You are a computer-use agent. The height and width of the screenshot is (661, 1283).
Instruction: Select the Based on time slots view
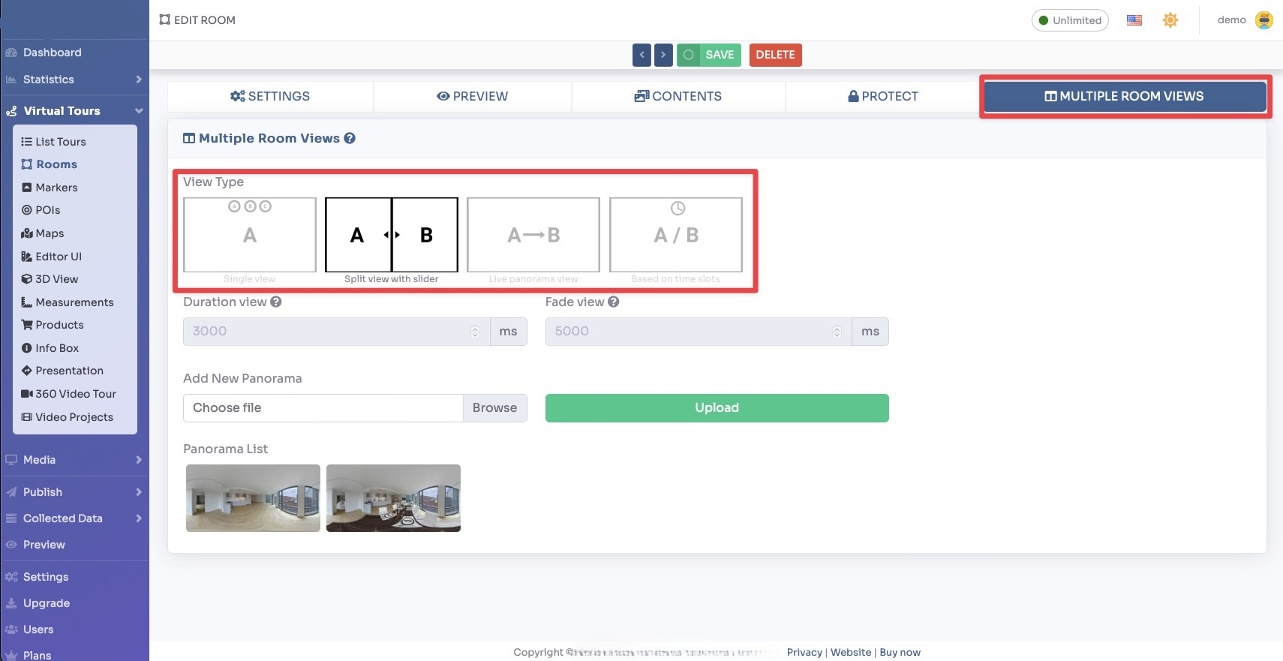point(676,235)
